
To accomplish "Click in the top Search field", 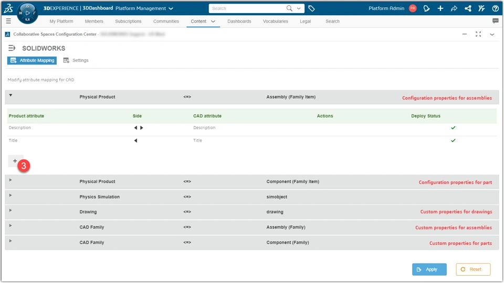I will 247,8.
